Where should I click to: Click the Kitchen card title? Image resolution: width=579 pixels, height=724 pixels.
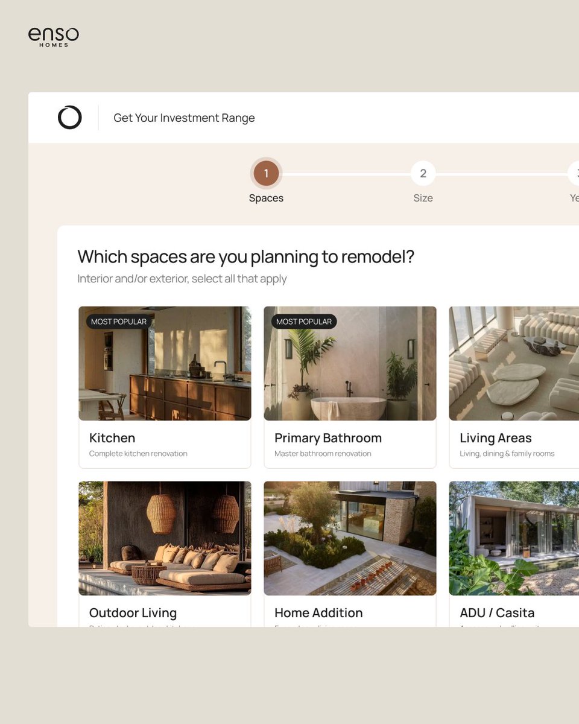pos(112,438)
